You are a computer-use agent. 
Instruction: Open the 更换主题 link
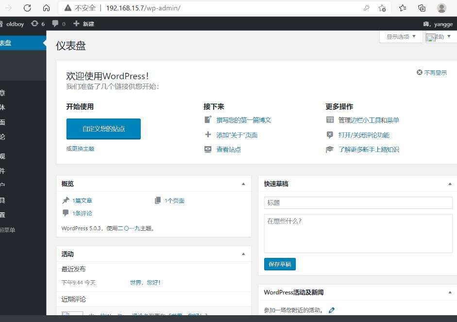click(84, 149)
